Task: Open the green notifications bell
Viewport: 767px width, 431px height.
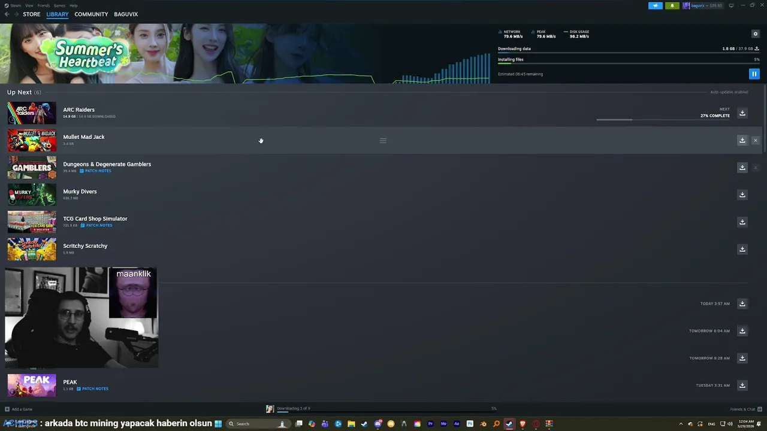Action: pos(672,5)
